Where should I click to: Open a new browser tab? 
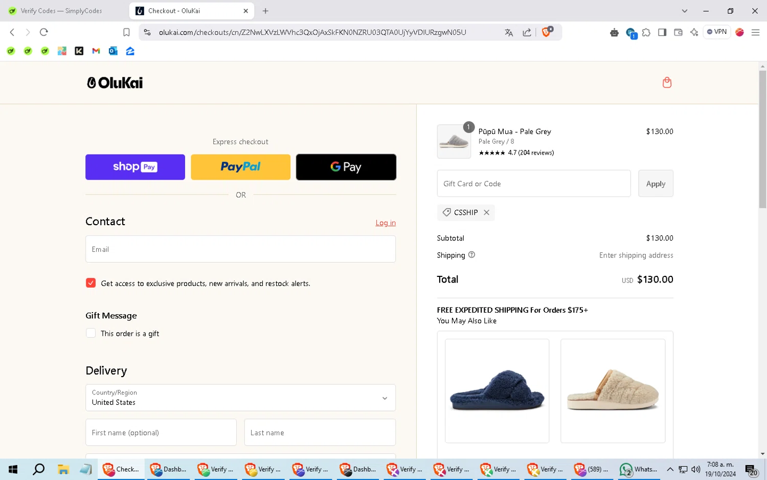[x=265, y=11]
